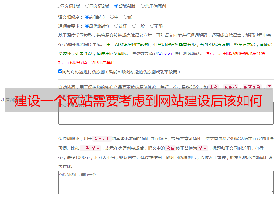
Task: Click the large red headline banner overlay
Action: click(x=138, y=100)
